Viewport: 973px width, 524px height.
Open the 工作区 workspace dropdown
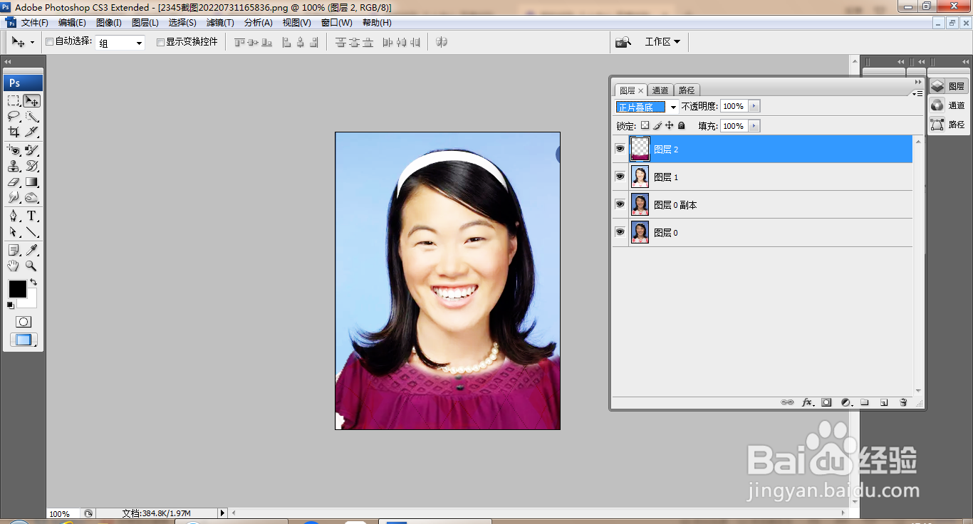662,42
